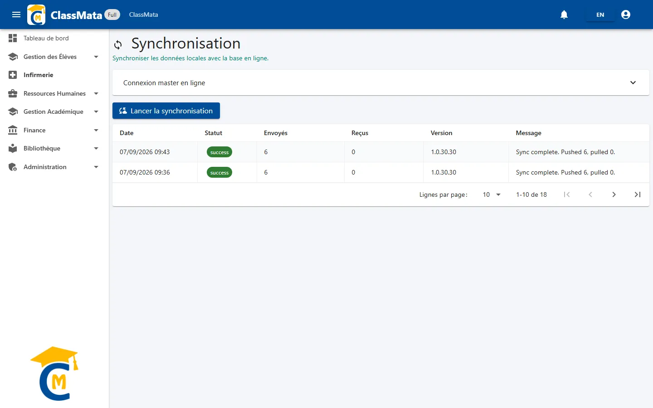This screenshot has height=408, width=653.
Task: Click Lancer la synchronisation button
Action: 166,111
